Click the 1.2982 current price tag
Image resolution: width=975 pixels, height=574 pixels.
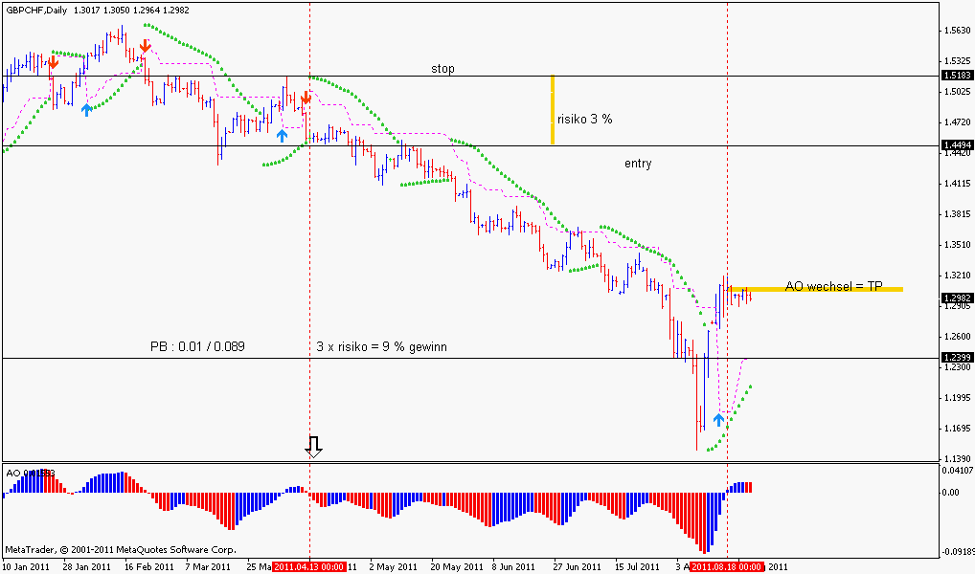click(958, 298)
